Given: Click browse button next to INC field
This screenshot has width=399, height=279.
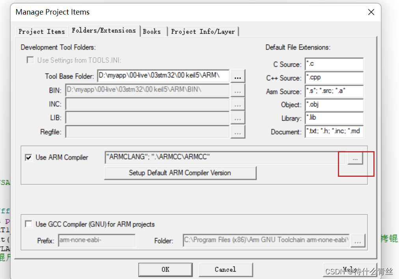Looking at the screenshot, I should tap(238, 104).
